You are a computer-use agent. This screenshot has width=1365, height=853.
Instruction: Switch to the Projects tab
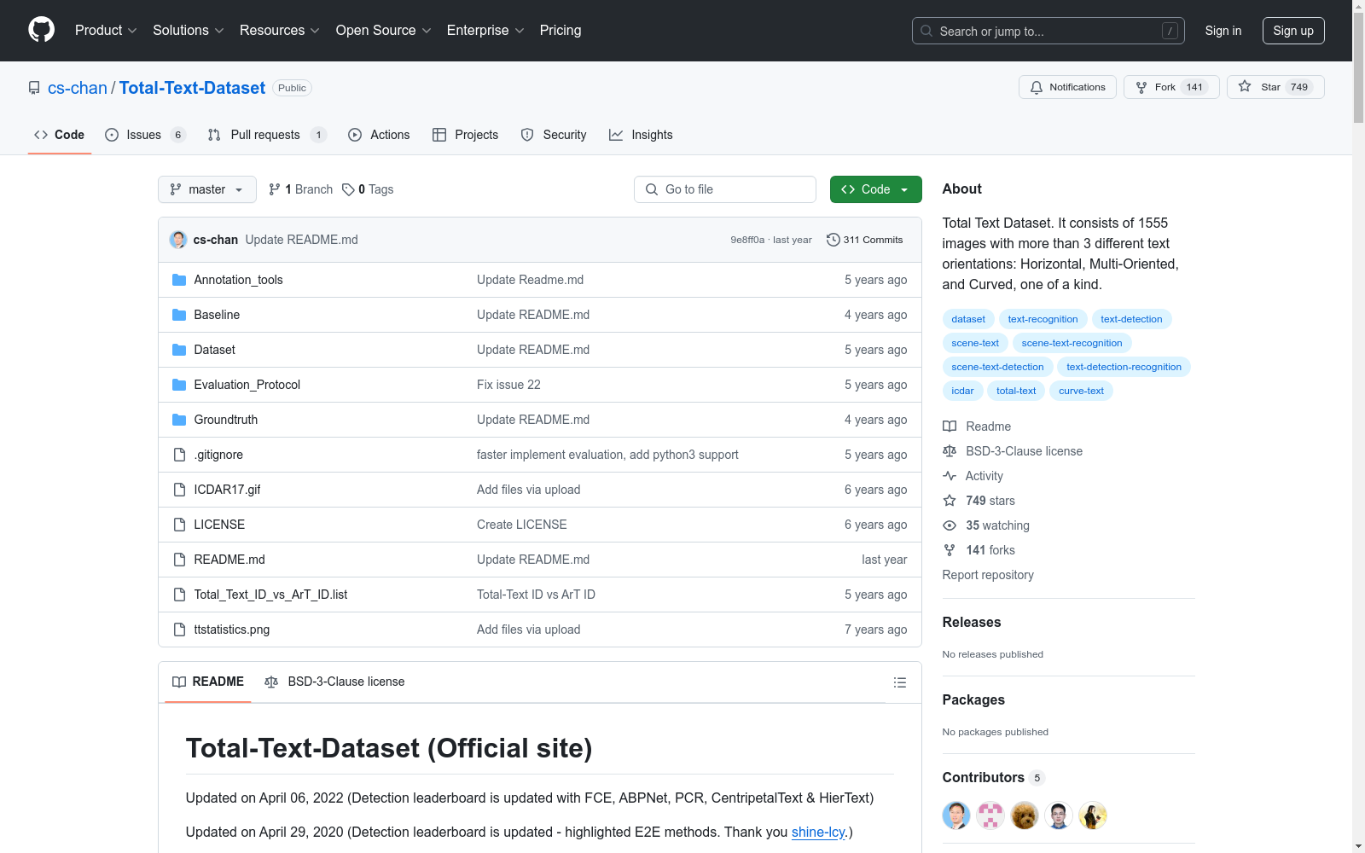click(465, 135)
